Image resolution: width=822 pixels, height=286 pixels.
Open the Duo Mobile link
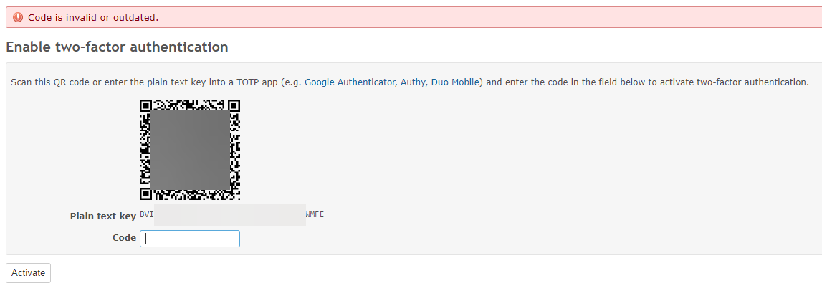pyautogui.click(x=455, y=82)
